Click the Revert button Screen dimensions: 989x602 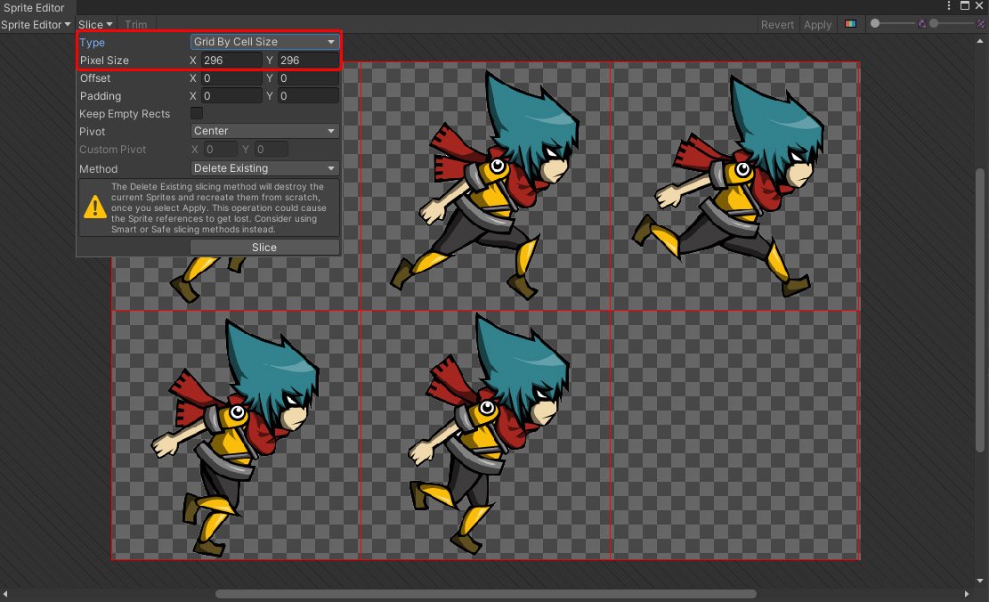(x=777, y=25)
